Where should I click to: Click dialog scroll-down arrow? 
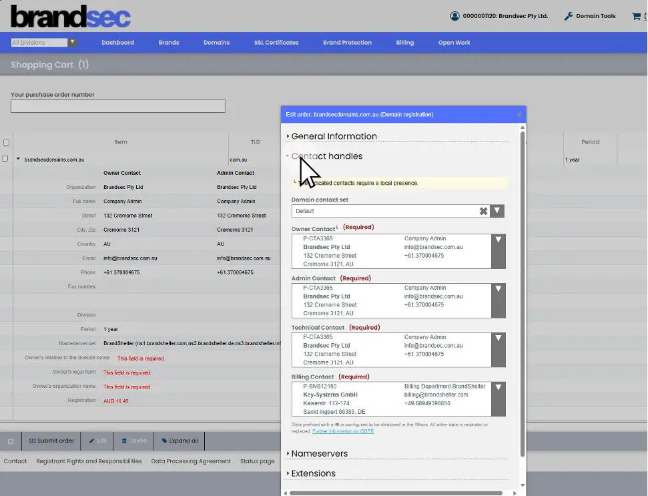coord(523,485)
